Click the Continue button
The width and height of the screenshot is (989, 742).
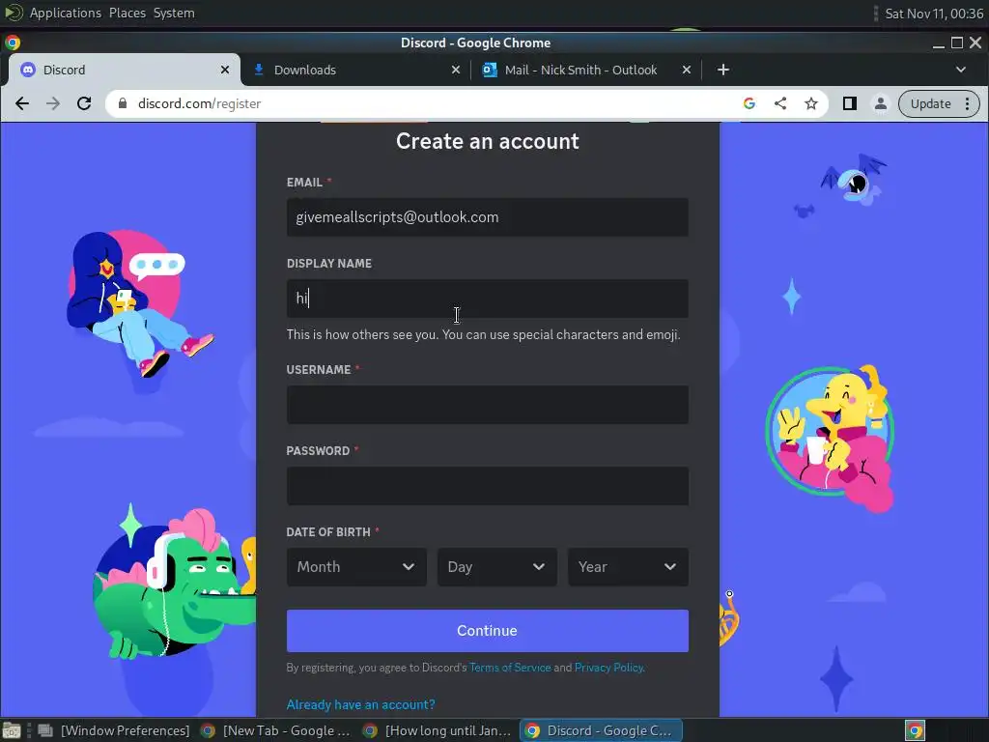pos(487,630)
